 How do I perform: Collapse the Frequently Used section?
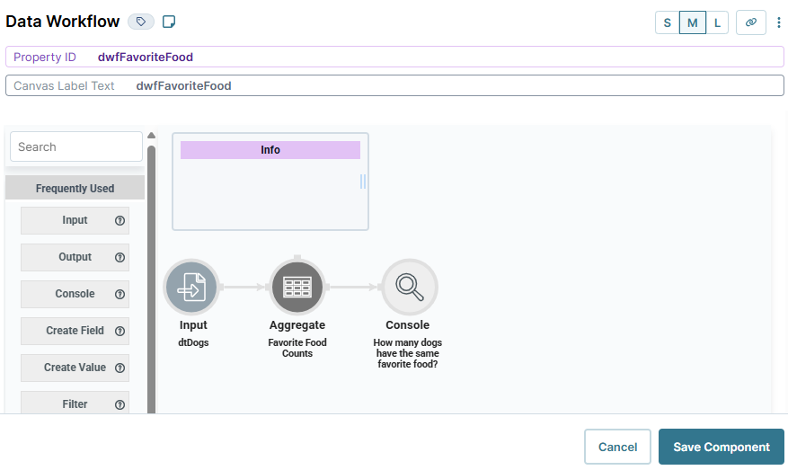75,188
